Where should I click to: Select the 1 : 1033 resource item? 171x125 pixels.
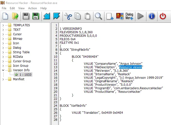[x=26, y=75]
